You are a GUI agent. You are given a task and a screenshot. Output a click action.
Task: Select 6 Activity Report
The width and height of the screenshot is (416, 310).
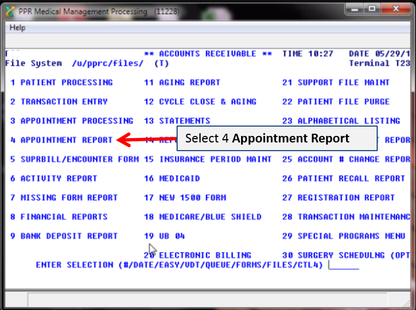pyautogui.click(x=54, y=178)
